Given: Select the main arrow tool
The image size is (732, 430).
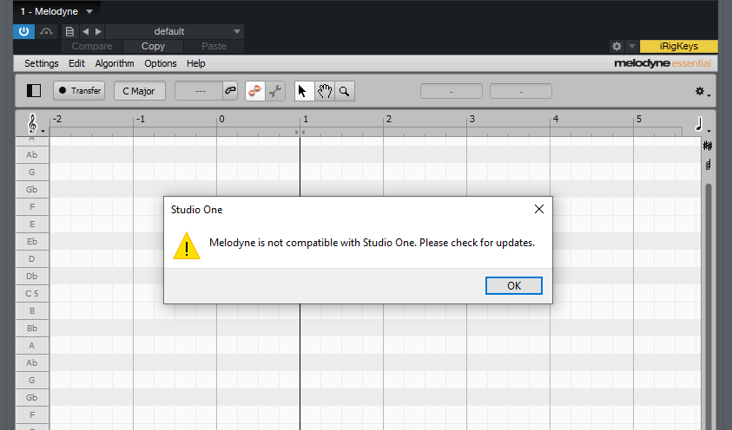Looking at the screenshot, I should click(x=305, y=91).
